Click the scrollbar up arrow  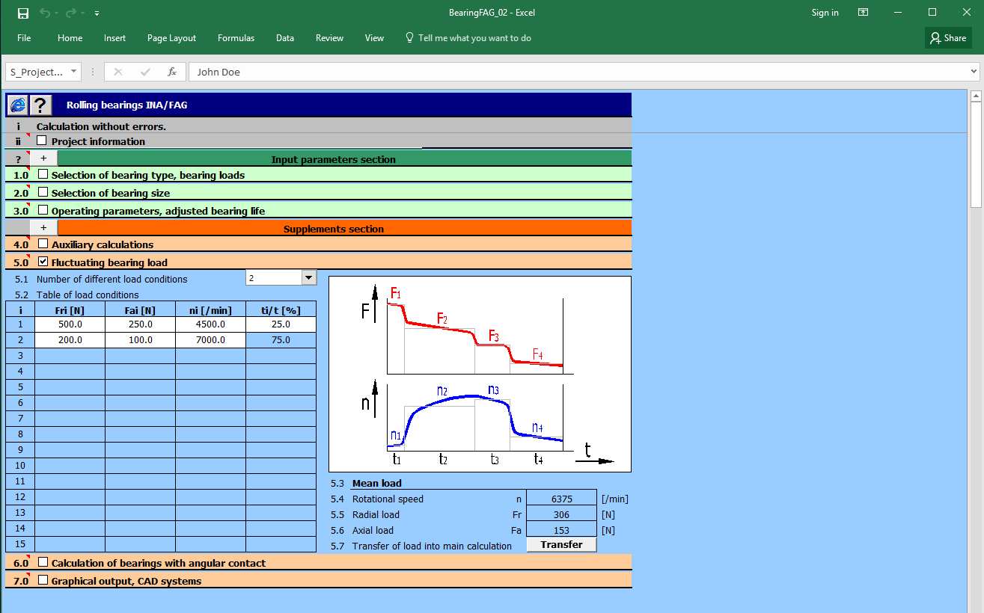(x=975, y=96)
